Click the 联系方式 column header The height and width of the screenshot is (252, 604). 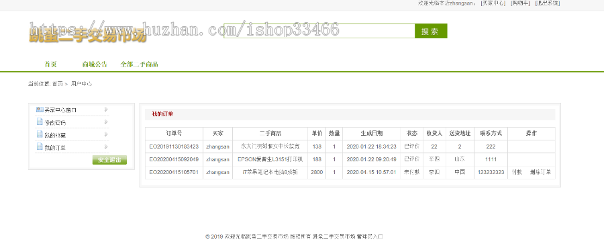coord(491,134)
